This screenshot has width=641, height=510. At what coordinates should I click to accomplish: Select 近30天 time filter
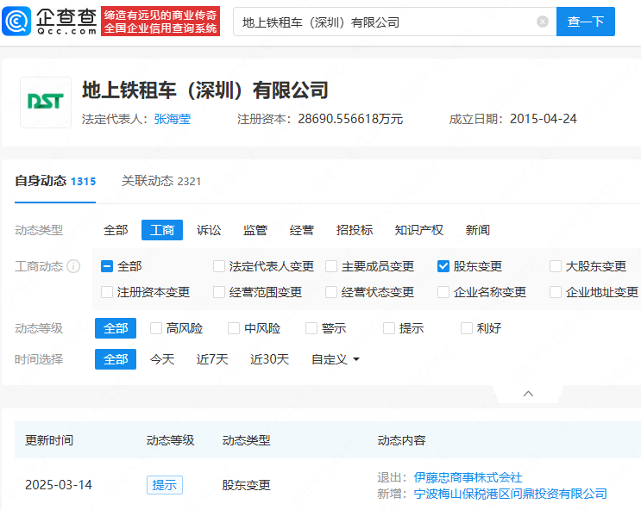click(269, 359)
